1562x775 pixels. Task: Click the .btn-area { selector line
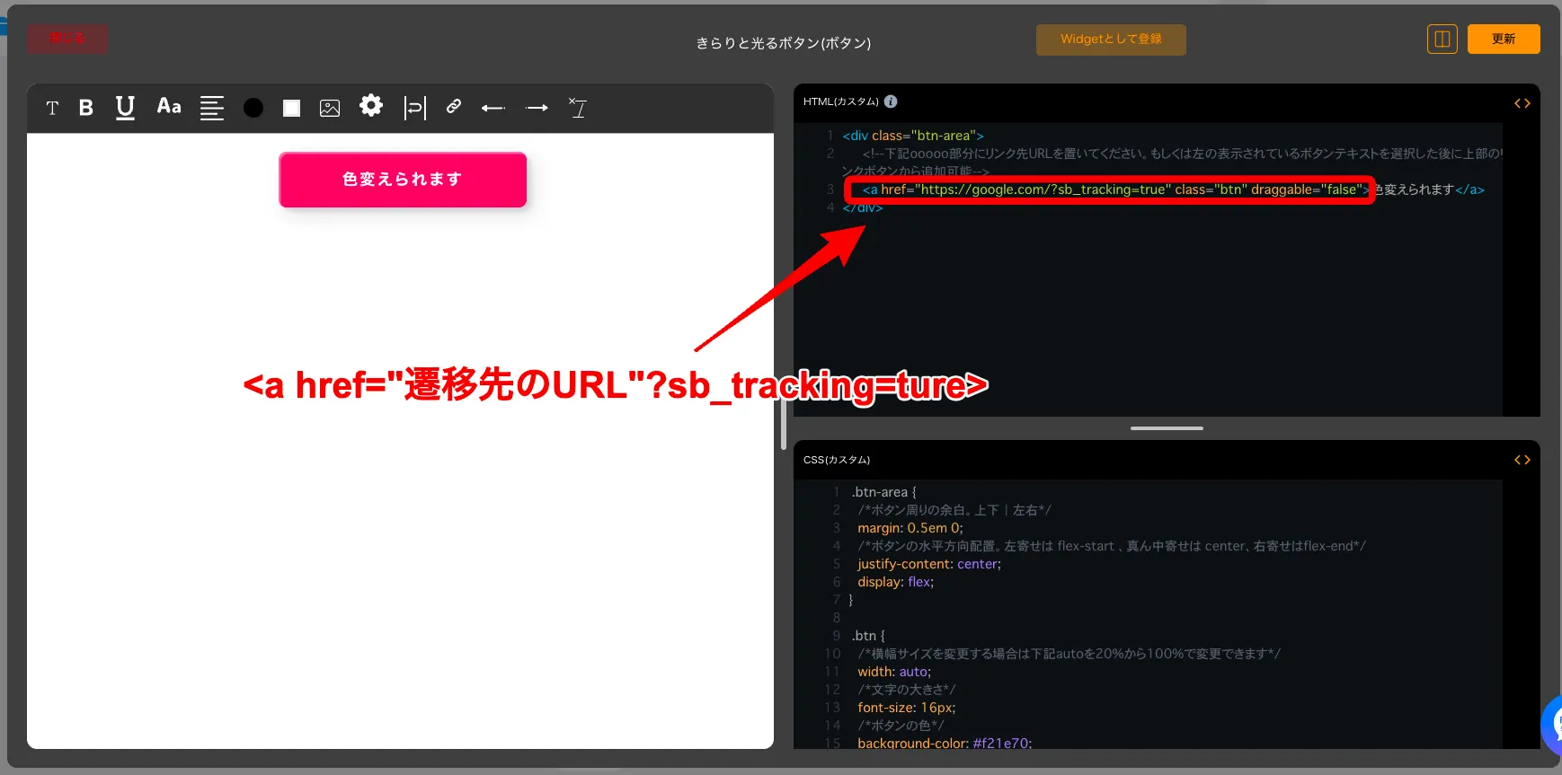click(883, 492)
